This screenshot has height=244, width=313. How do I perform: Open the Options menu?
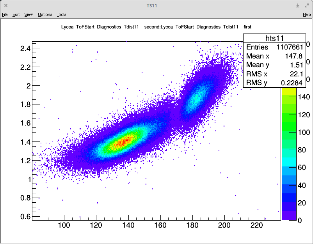point(45,14)
